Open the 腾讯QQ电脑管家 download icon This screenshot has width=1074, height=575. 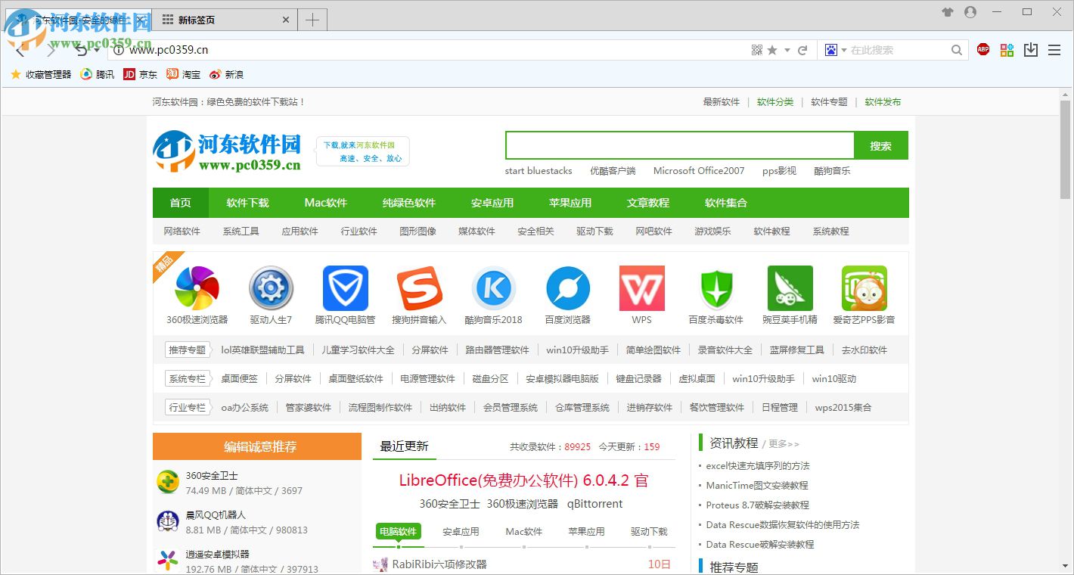coord(345,288)
